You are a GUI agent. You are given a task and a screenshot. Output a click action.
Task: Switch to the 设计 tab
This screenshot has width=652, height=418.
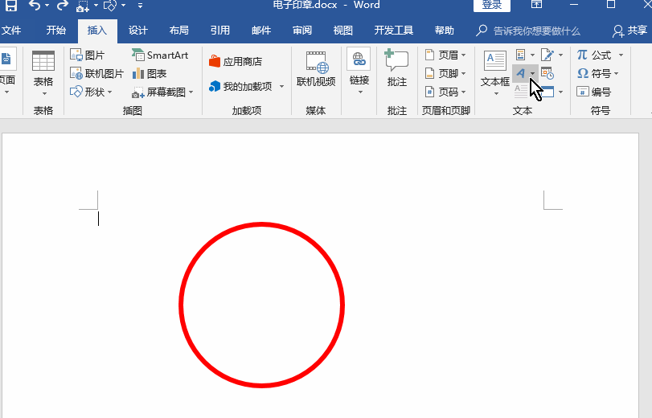pyautogui.click(x=138, y=31)
